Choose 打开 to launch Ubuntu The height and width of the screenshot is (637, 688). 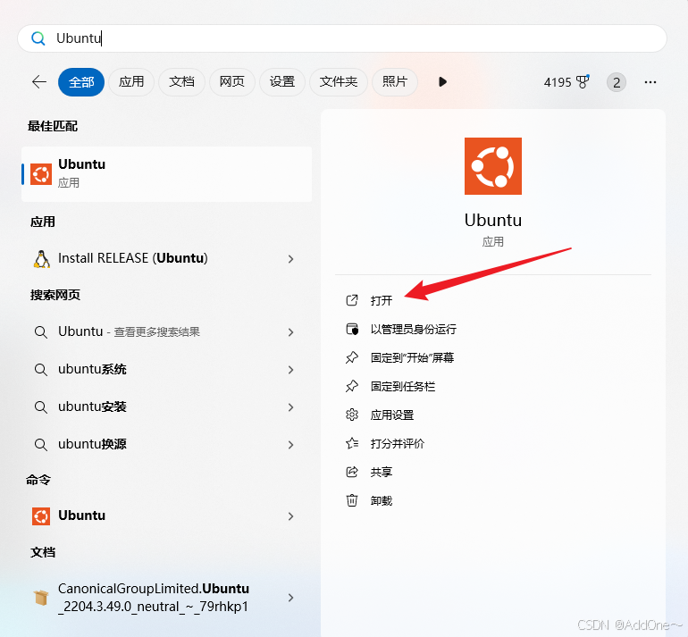click(382, 300)
